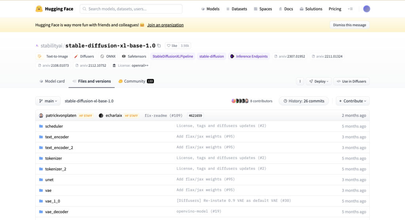Open the Solutions nav item

pyautogui.click(x=311, y=9)
